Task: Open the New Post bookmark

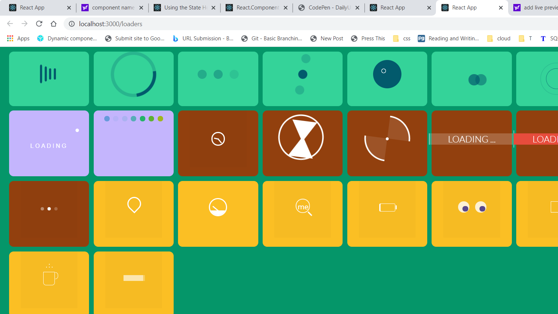Action: click(327, 39)
